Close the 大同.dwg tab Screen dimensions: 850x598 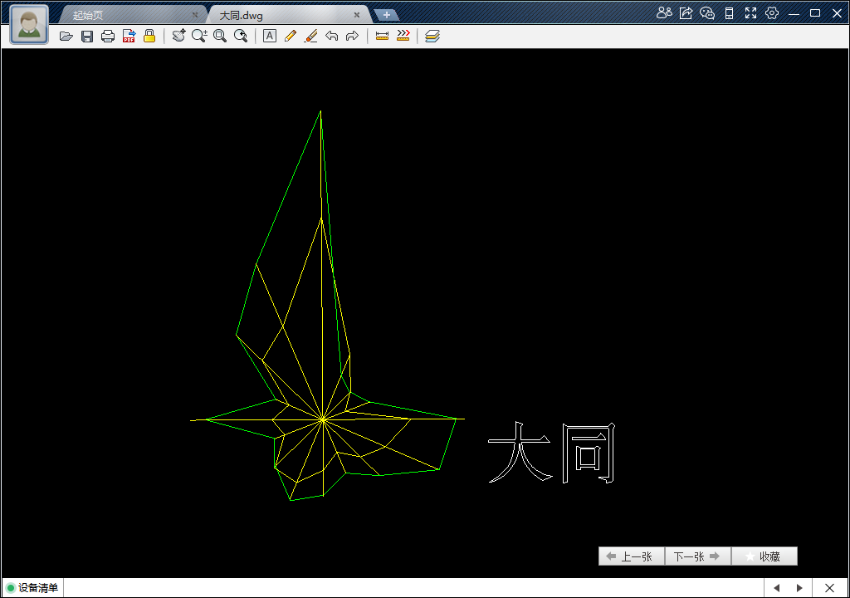357,15
